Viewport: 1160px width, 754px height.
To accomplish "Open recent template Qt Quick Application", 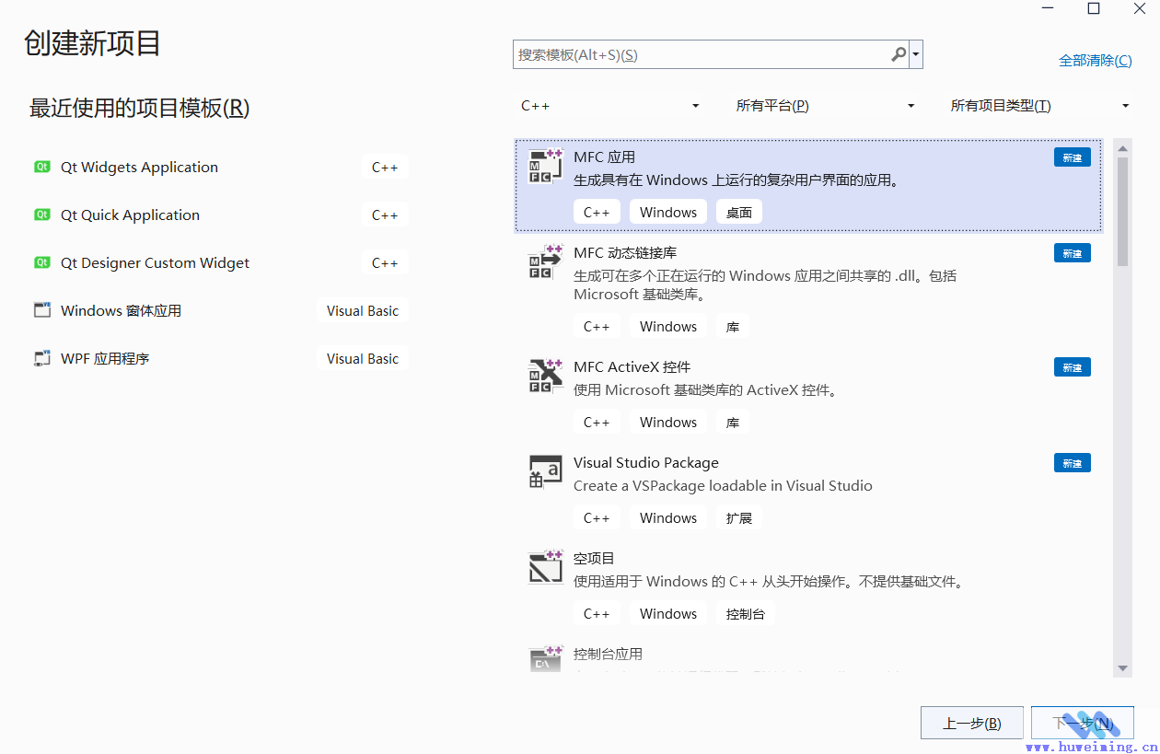I will point(219,215).
